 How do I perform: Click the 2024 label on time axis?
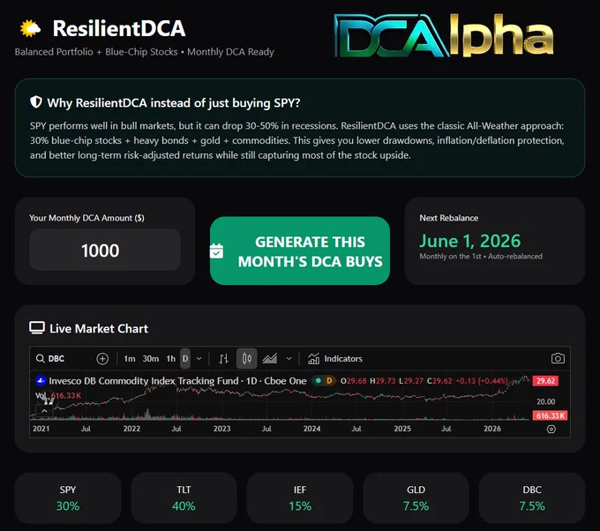coord(311,429)
